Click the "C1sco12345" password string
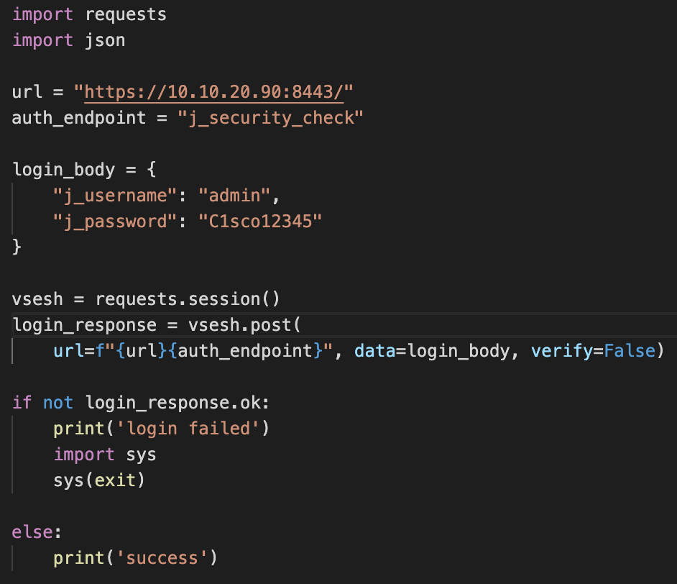The height and width of the screenshot is (584, 677). point(260,221)
